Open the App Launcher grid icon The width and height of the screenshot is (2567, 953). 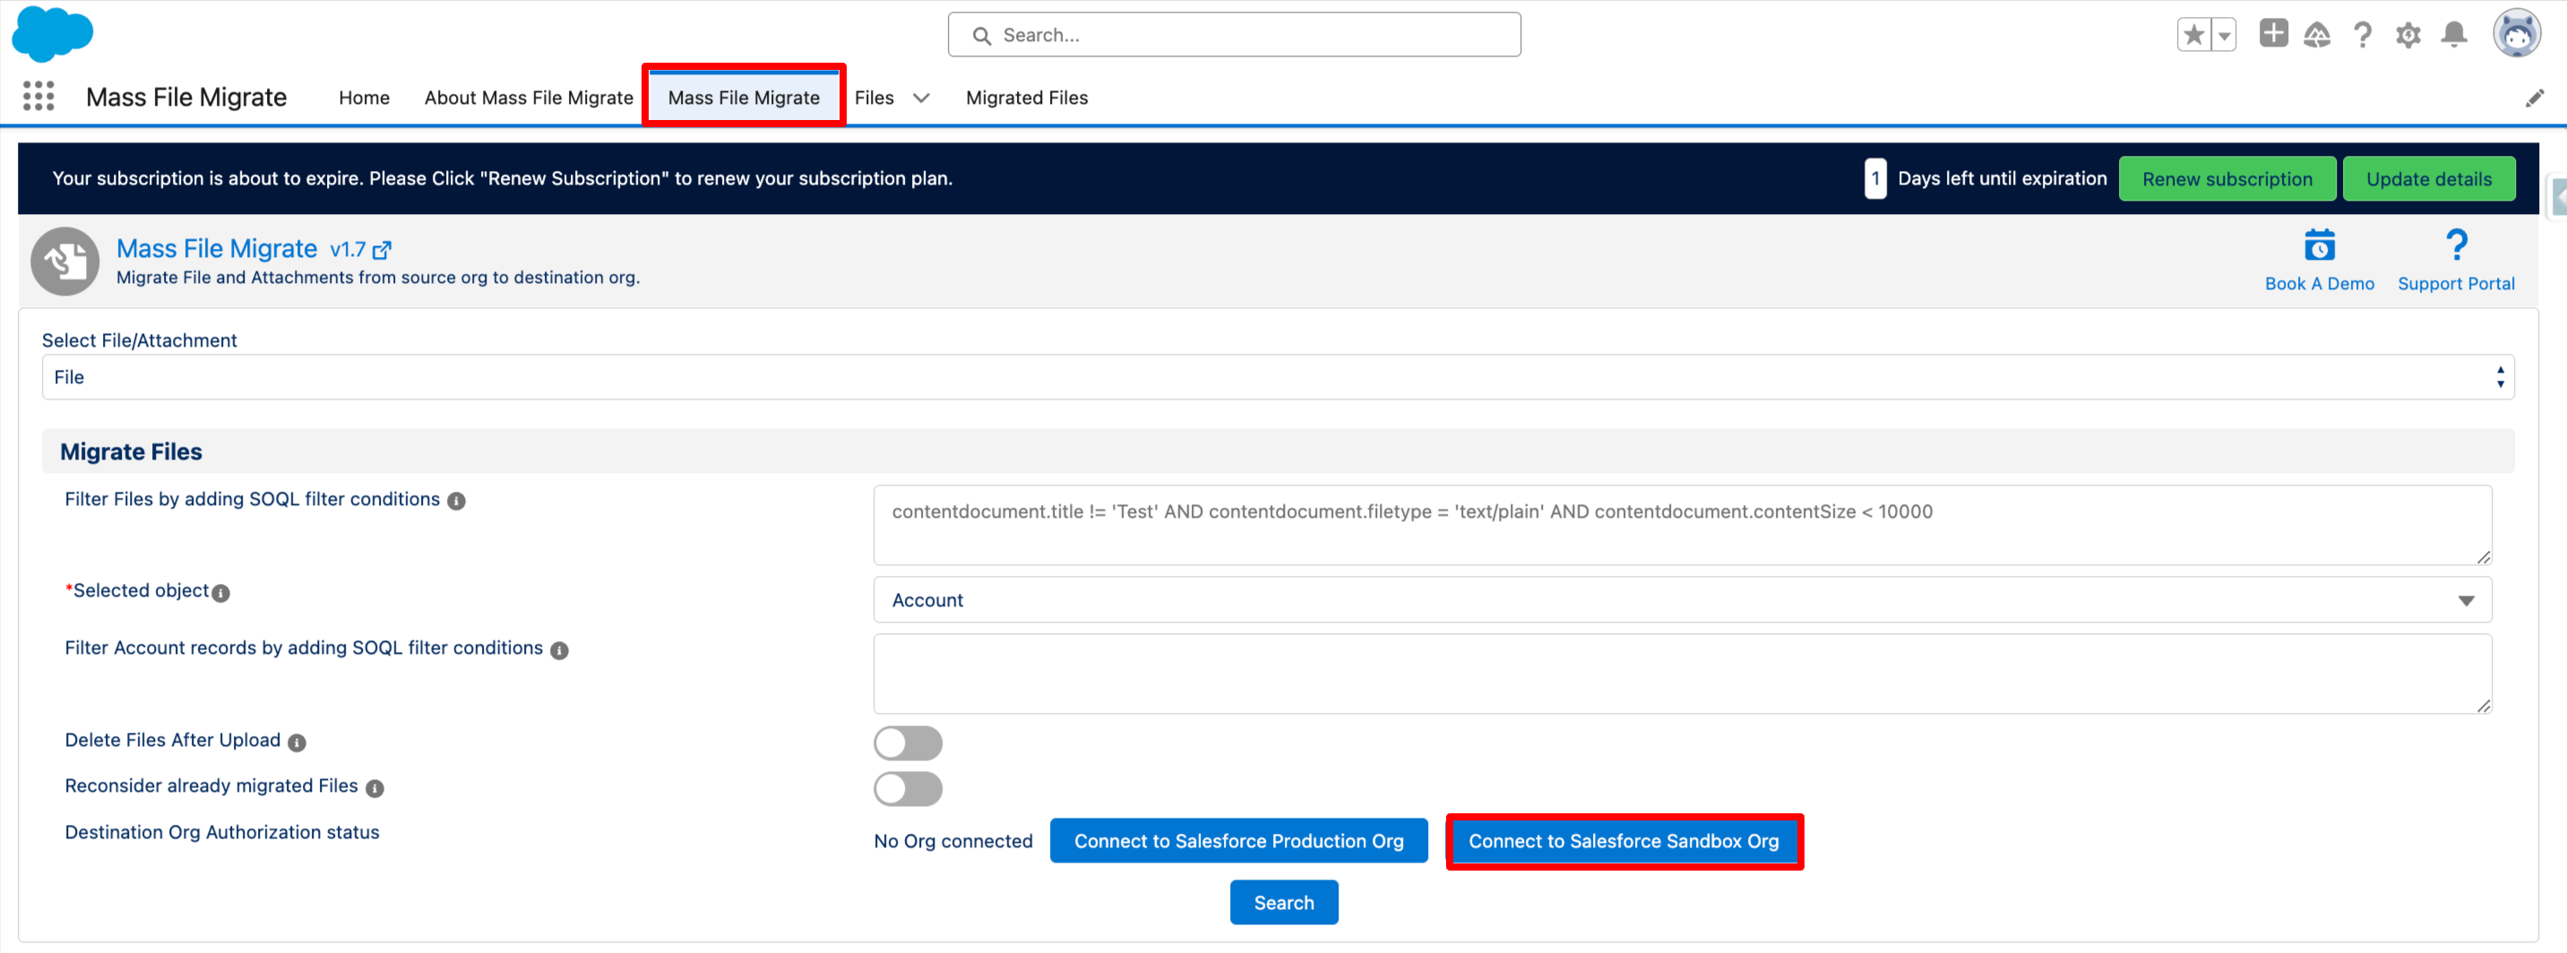click(x=38, y=97)
